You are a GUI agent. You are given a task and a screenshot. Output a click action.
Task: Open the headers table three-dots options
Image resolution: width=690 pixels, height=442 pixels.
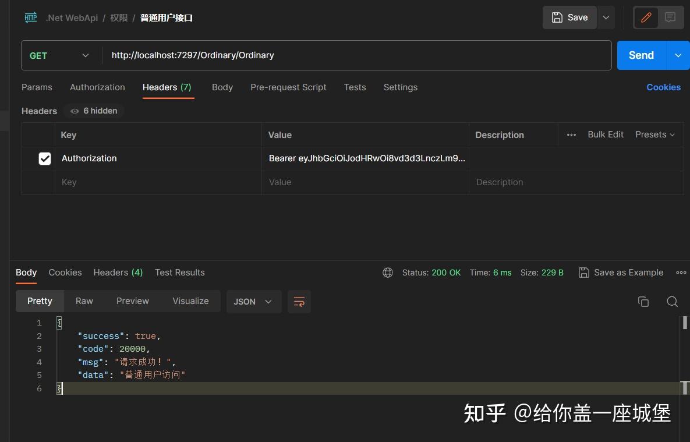571,135
